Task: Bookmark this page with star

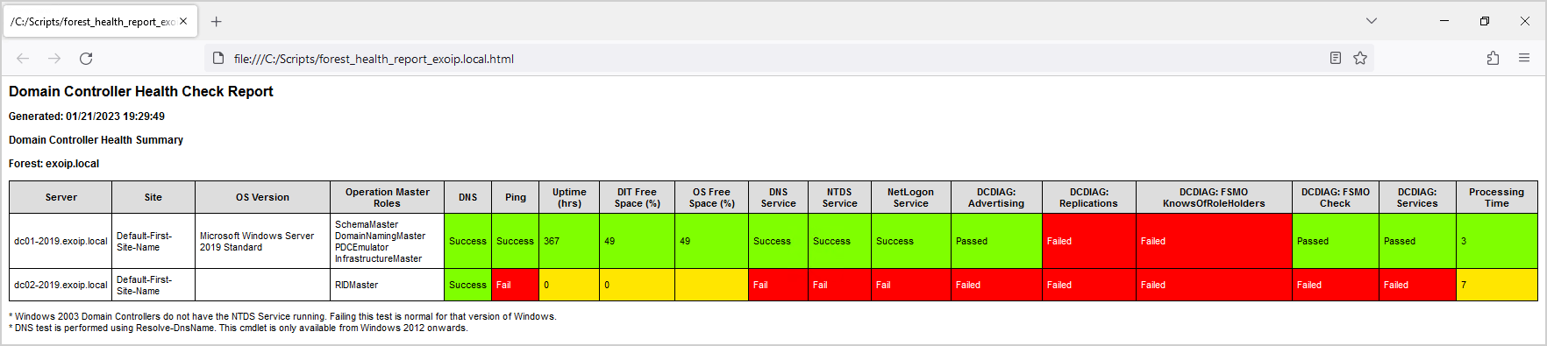Action: pos(1360,58)
